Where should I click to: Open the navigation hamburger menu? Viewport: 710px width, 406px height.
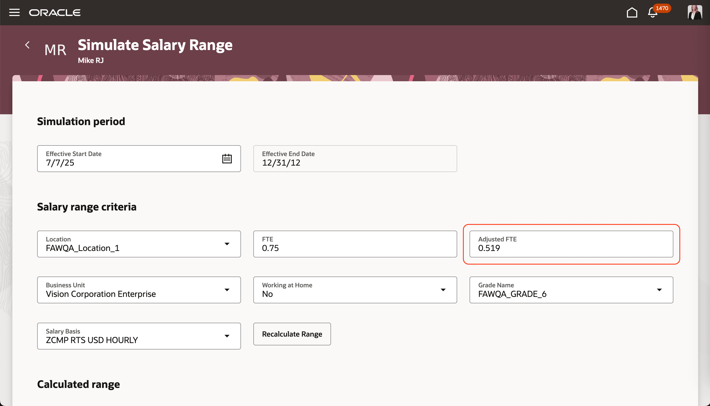[x=14, y=12]
